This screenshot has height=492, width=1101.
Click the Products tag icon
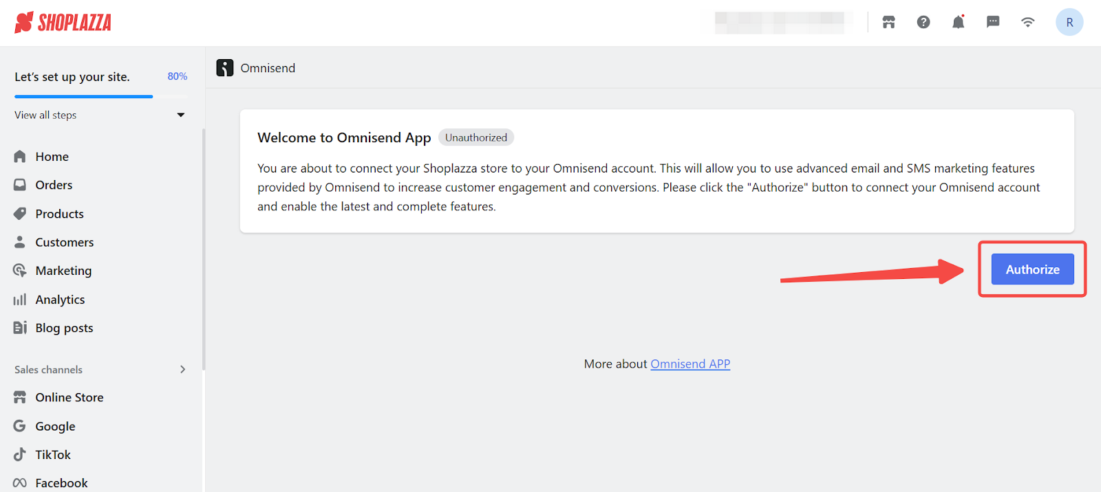pyautogui.click(x=20, y=214)
